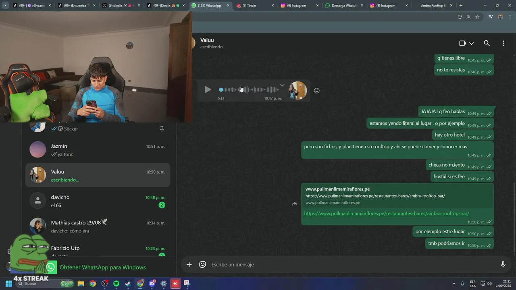The height and width of the screenshot is (290, 516).
Task: Move the voice message playback position dot
Action: coord(221,89)
